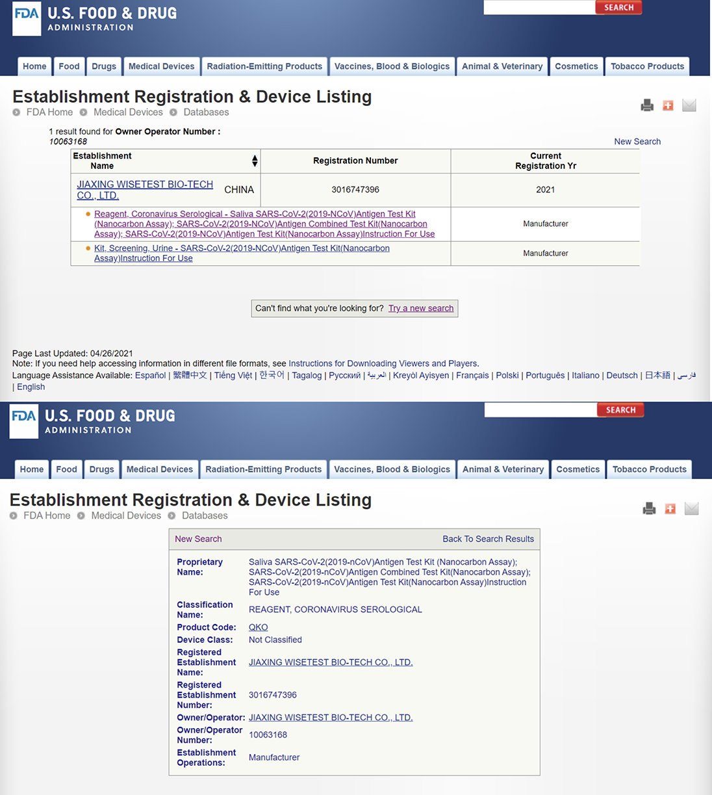Open Radiation-Emitting Products tab in the top navigation
This screenshot has width=712, height=795.
pyautogui.click(x=264, y=66)
